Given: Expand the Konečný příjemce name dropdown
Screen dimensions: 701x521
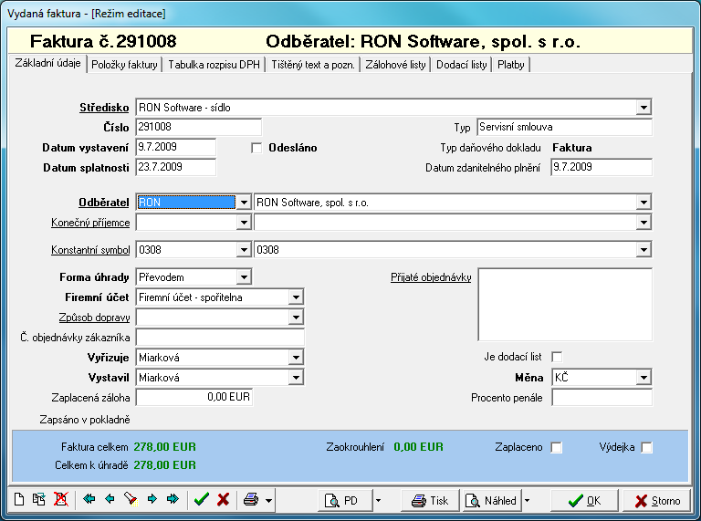Looking at the screenshot, I should [643, 222].
